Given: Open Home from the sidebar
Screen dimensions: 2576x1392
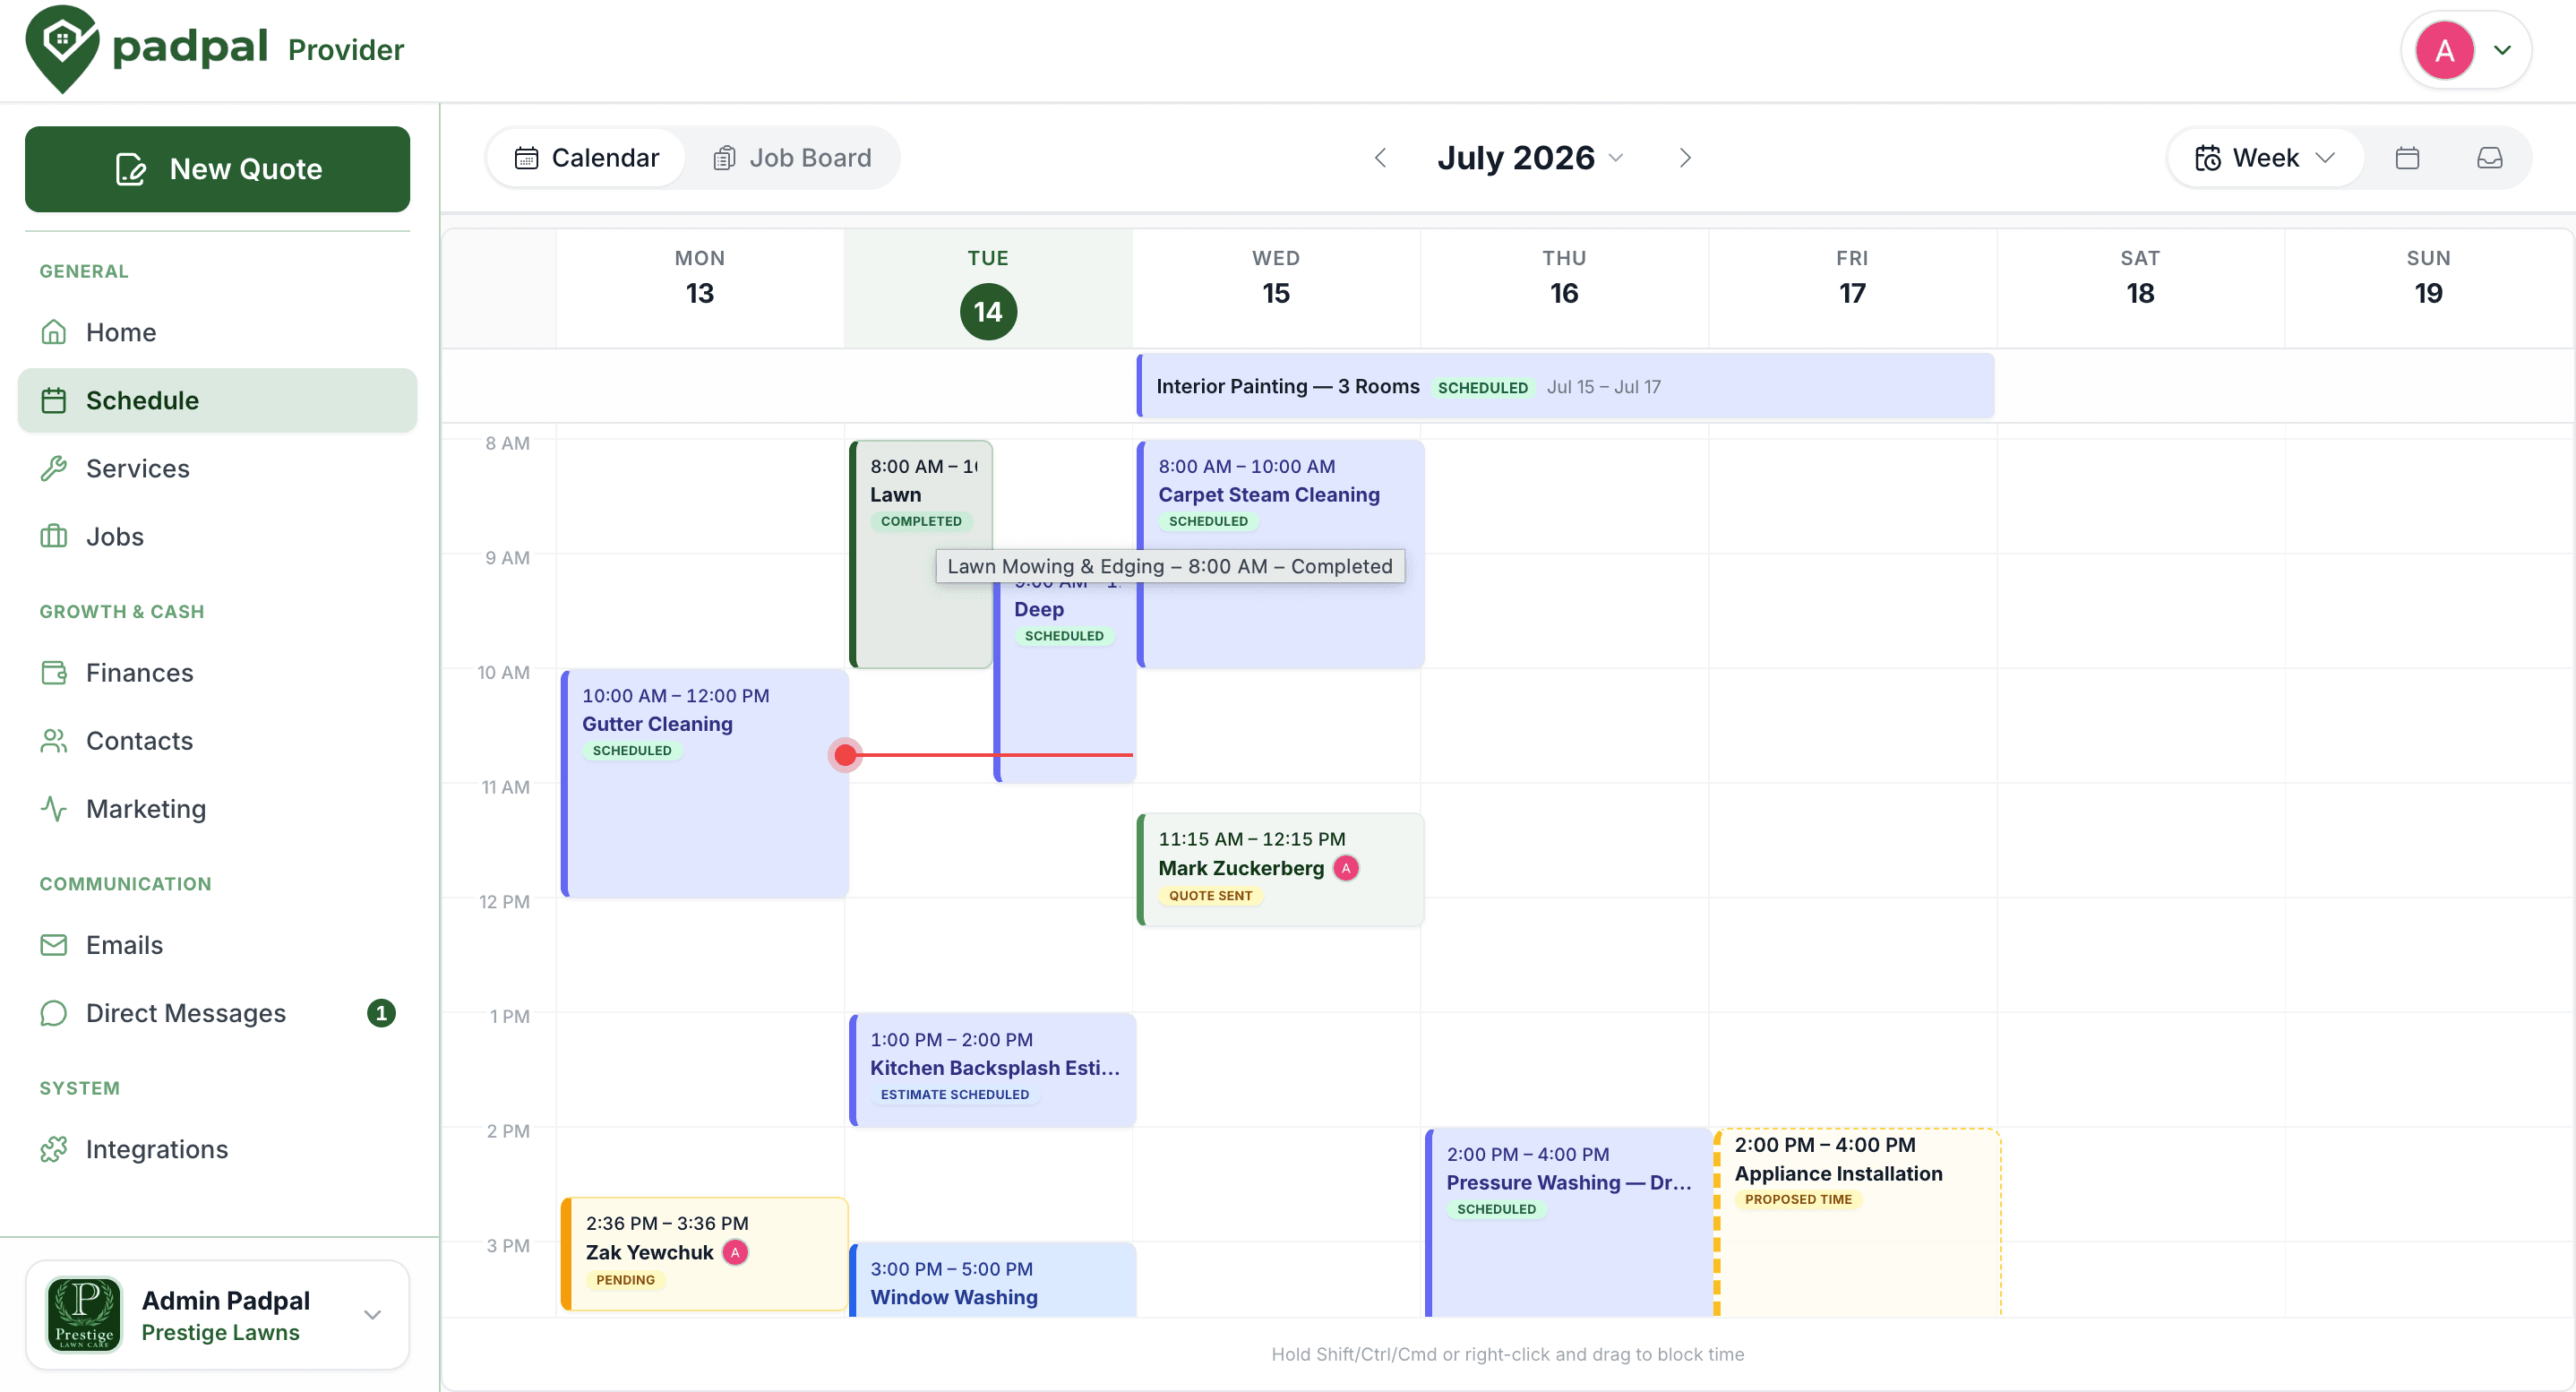Looking at the screenshot, I should coord(217,332).
